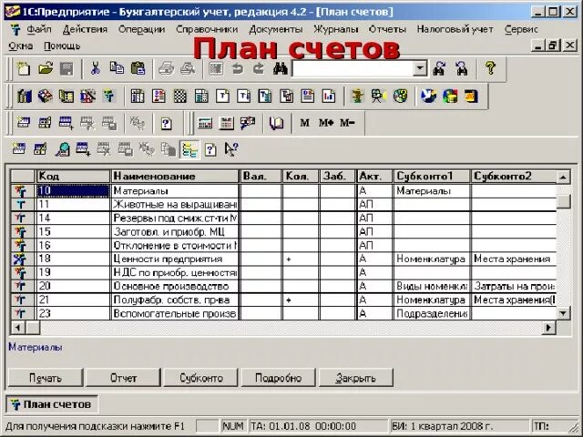Click the chart of accounts icon in second toolbar

[x=108, y=97]
